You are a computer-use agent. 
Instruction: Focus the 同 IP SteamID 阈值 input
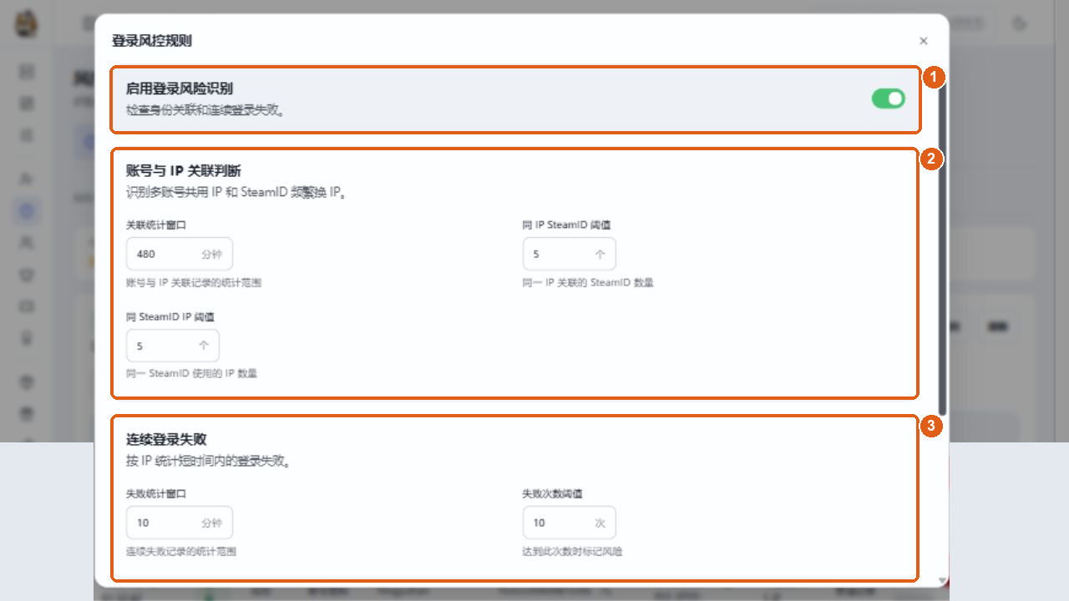(x=570, y=254)
